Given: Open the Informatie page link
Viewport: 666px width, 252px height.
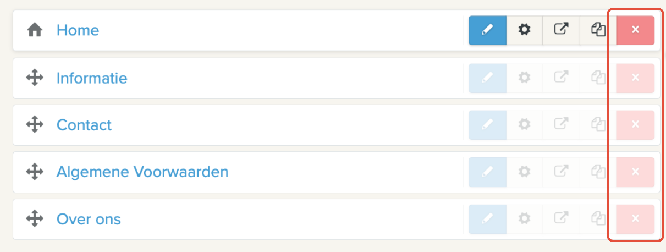Looking at the screenshot, I should coord(92,78).
